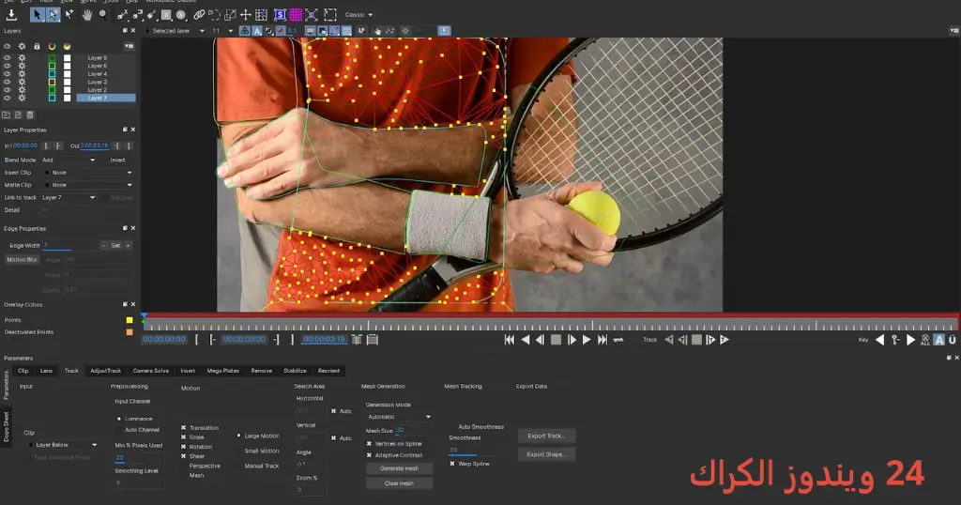Viewport: 961px width, 505px height.
Task: Switch to the AdjustTrack tab
Action: pyautogui.click(x=106, y=371)
